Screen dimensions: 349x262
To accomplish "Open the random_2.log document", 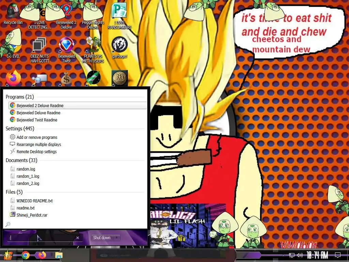I will (78, 183).
